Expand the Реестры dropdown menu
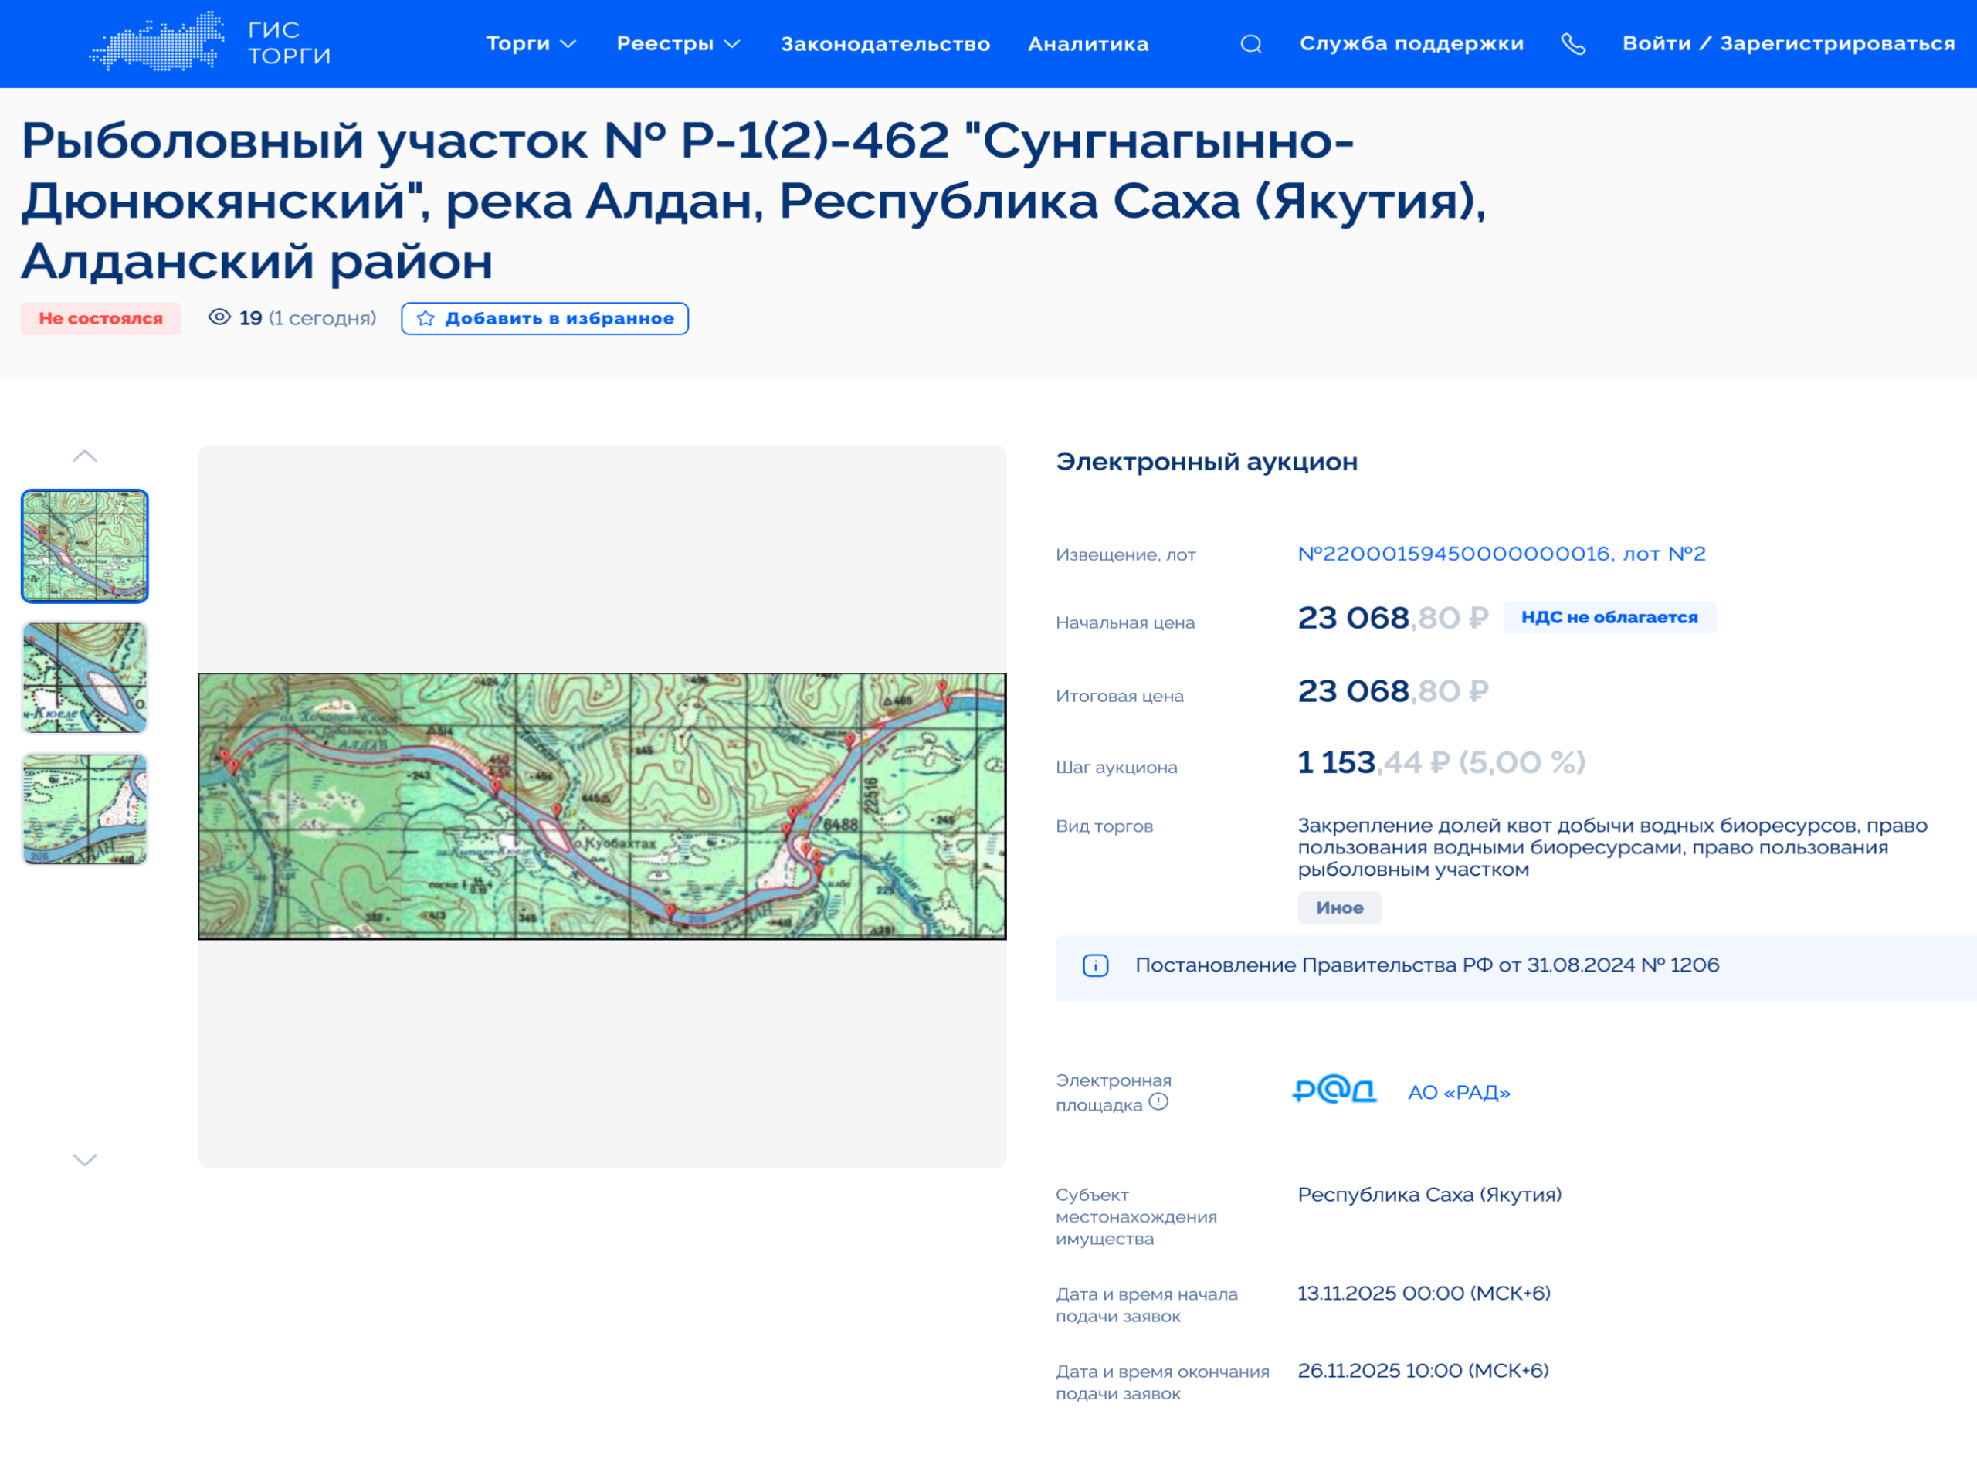This screenshot has width=1977, height=1482. [677, 44]
